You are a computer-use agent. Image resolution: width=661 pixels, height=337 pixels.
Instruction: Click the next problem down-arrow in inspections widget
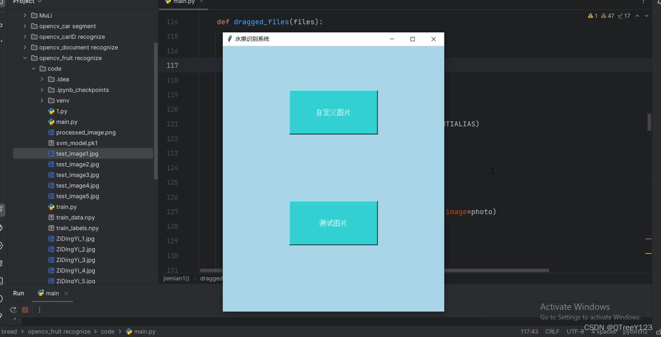coord(646,16)
